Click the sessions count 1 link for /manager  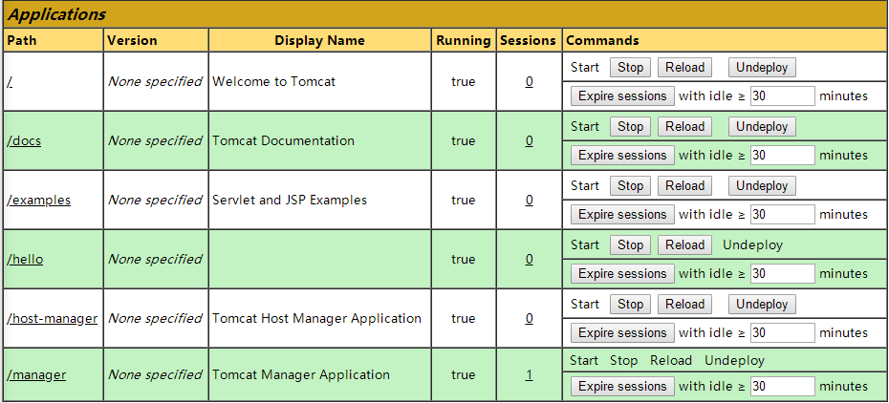pyautogui.click(x=529, y=374)
